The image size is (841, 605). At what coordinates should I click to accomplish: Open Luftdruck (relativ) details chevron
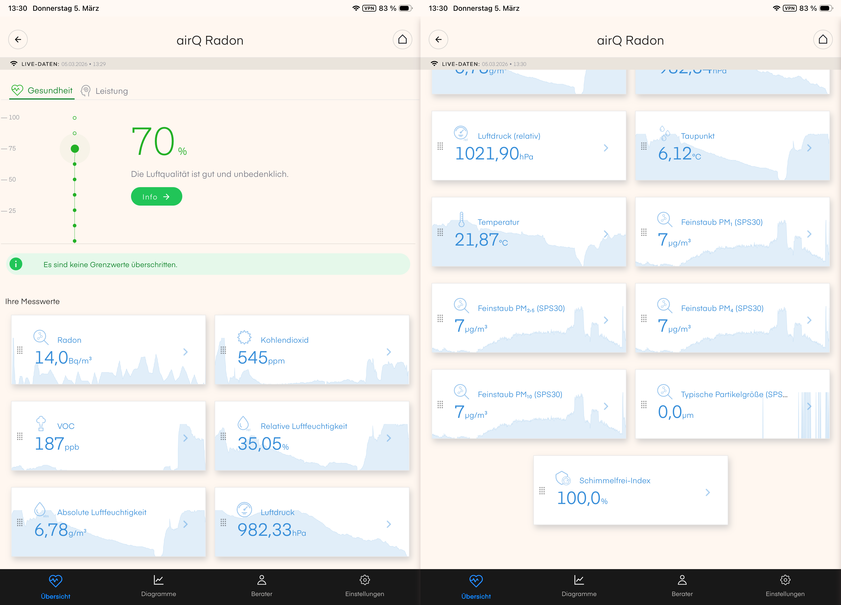[606, 148]
